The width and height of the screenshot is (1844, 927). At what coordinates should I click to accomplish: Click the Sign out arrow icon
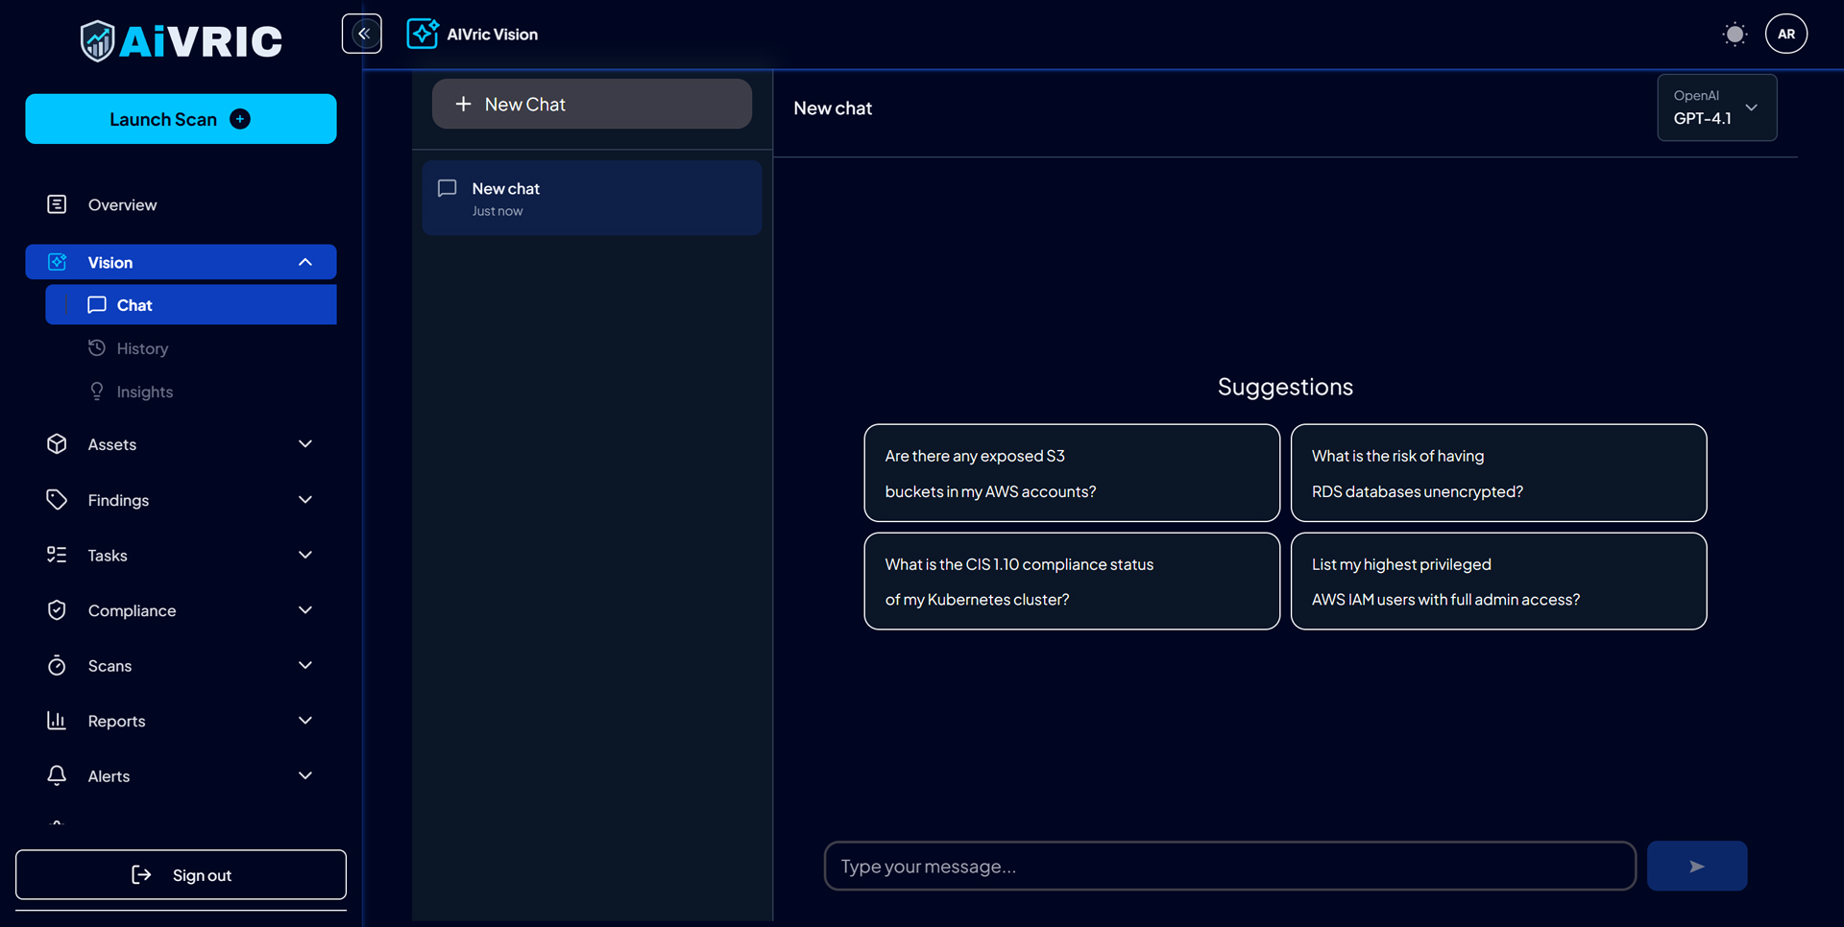pyautogui.click(x=141, y=874)
